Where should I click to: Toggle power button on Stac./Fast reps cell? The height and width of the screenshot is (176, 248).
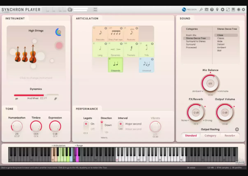[x=121, y=28]
